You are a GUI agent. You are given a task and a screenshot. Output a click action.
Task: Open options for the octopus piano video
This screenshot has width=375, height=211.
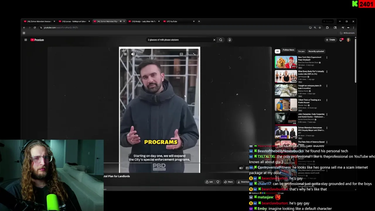click(x=327, y=86)
